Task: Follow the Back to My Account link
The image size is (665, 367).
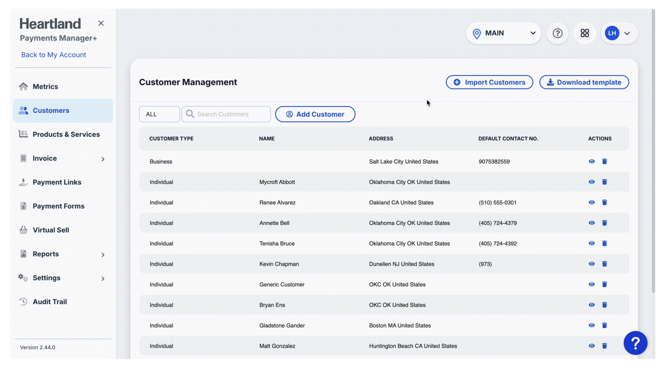Action: click(x=54, y=55)
